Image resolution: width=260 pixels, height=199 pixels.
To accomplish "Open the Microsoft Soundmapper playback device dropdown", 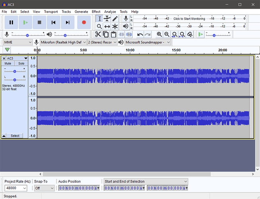I will click(x=148, y=42).
